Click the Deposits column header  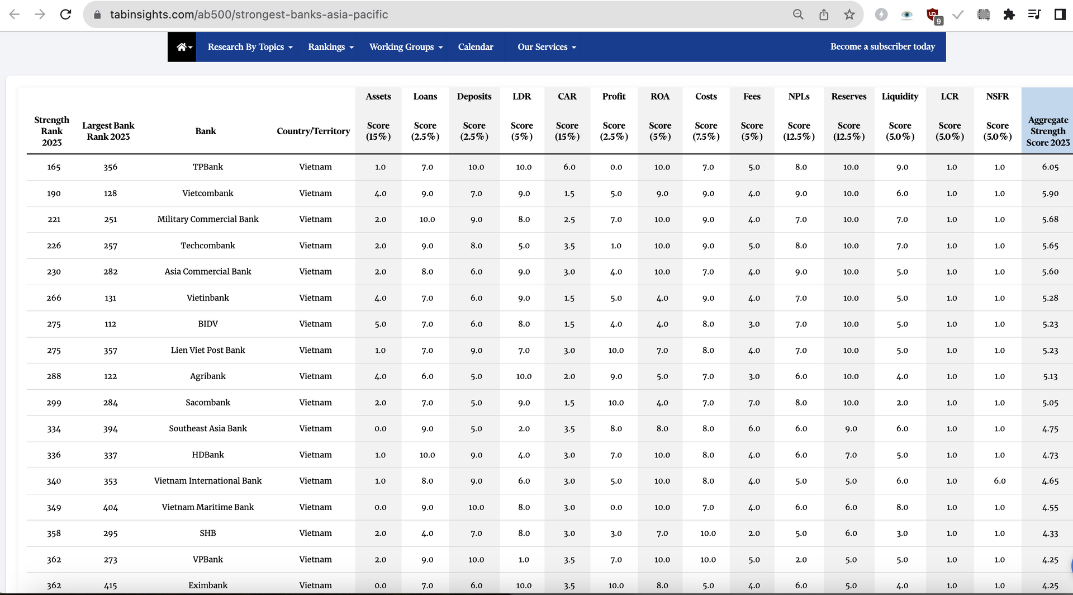click(474, 96)
